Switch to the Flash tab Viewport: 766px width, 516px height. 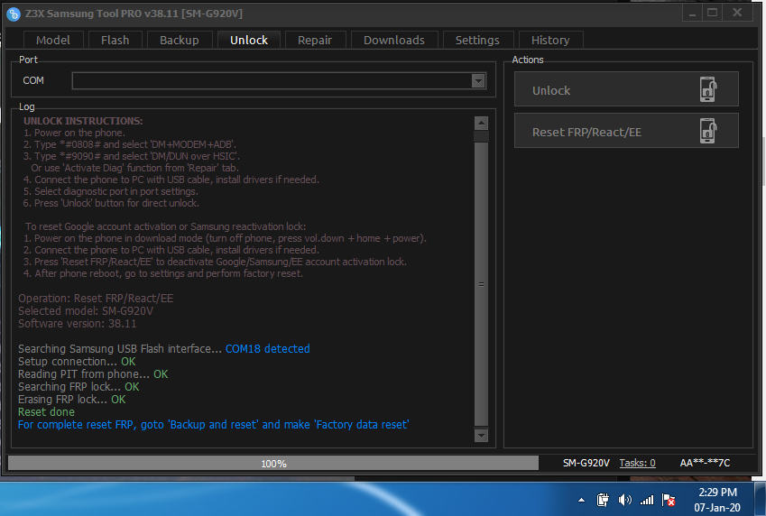tap(115, 40)
